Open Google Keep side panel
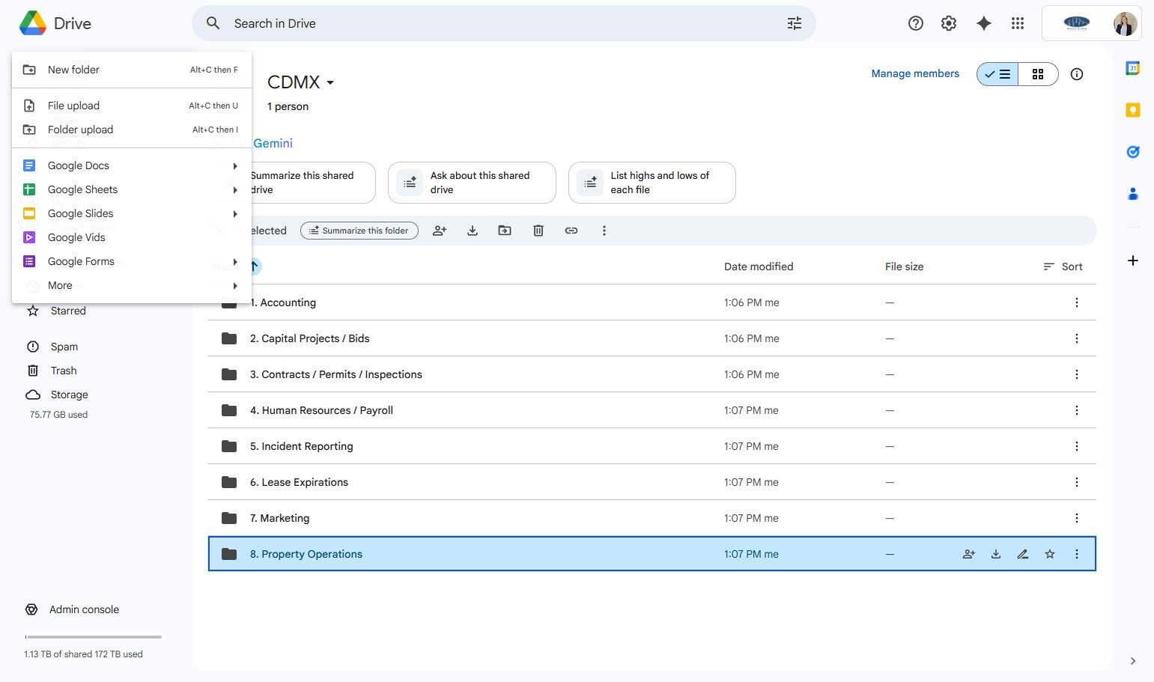1154x682 pixels. [1133, 110]
